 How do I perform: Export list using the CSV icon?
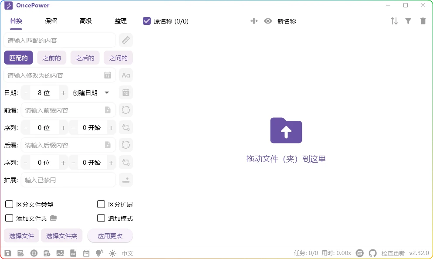point(73,253)
